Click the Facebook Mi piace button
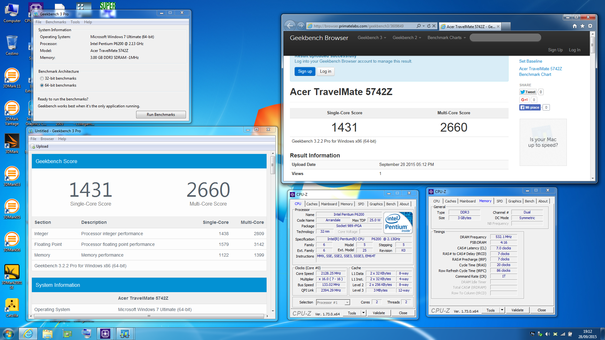The height and width of the screenshot is (340, 605). (x=530, y=107)
